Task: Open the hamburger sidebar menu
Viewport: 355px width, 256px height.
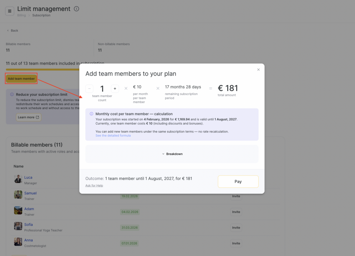Action: click(10, 11)
